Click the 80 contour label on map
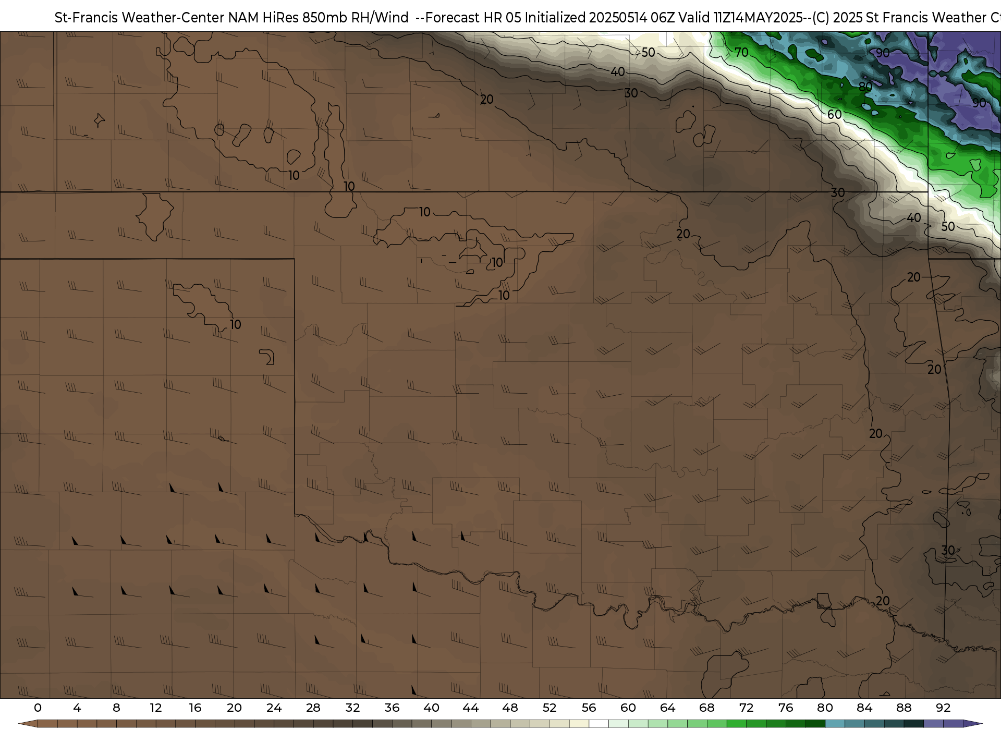 point(865,87)
